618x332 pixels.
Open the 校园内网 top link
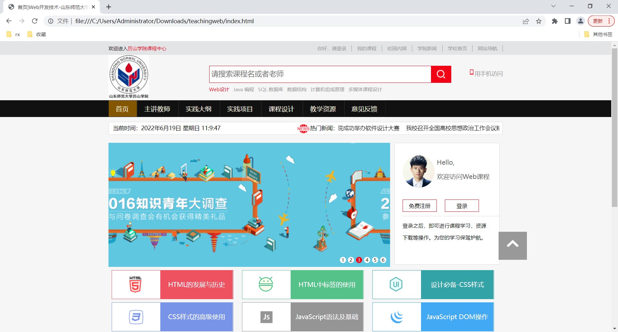click(397, 49)
